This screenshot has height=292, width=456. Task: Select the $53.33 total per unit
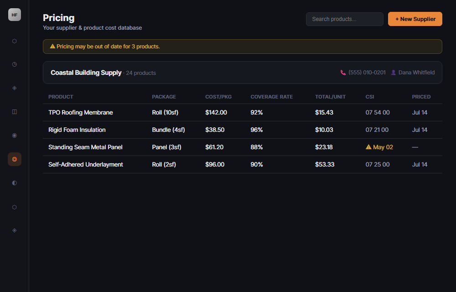click(x=325, y=165)
